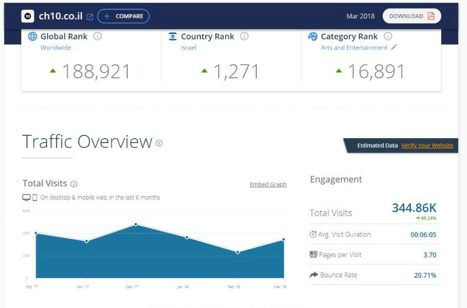Click the info icon next to Global Rank
The width and height of the screenshot is (467, 308).
(x=97, y=36)
